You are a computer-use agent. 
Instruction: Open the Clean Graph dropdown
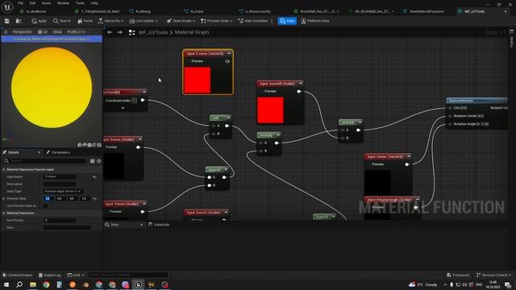(x=181, y=21)
